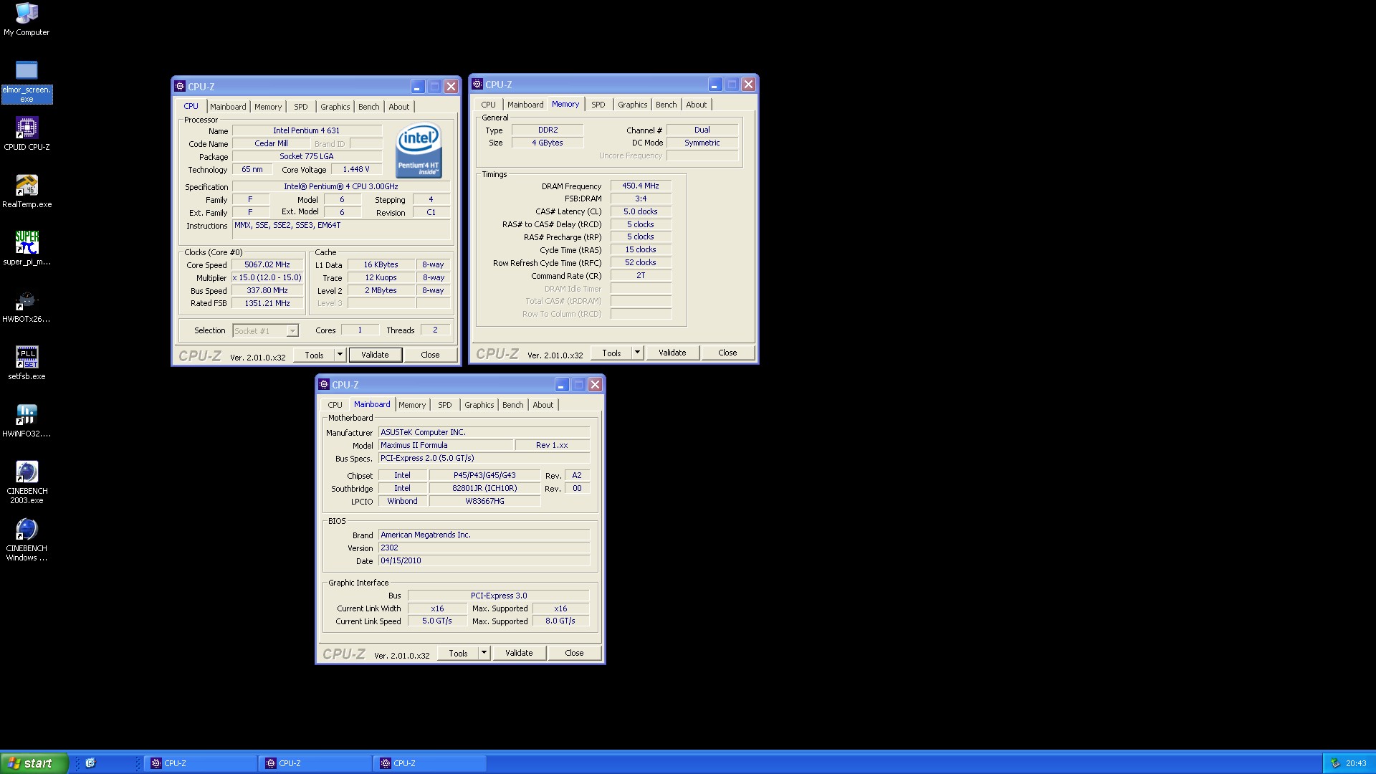
Task: Minimize the Memory tab CPU-Z window
Action: click(715, 85)
